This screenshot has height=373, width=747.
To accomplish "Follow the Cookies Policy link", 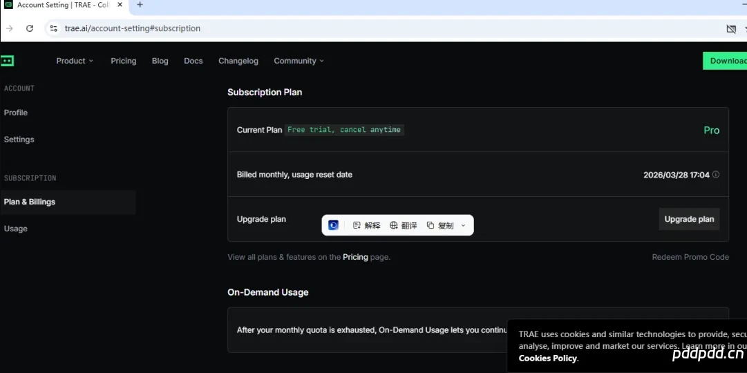I will point(547,358).
